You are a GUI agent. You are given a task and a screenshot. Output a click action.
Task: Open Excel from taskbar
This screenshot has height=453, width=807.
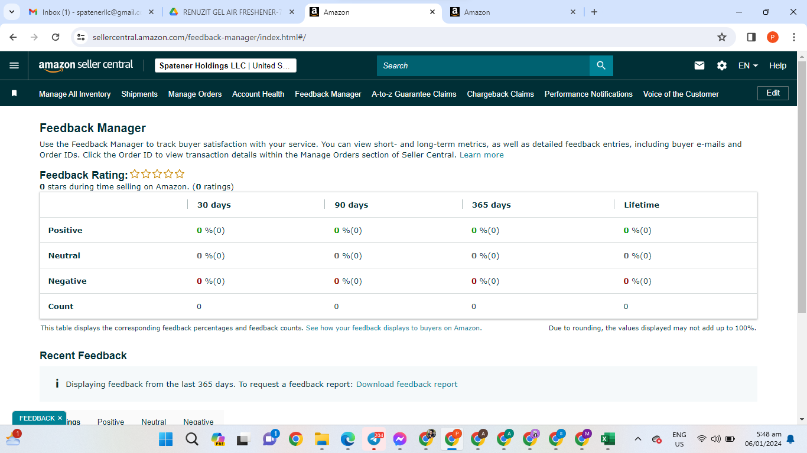click(x=608, y=439)
